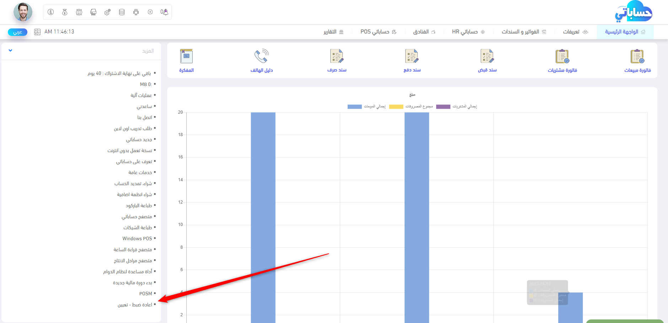Toggle the blue إجمالي المبيعات legend swatch

tap(354, 107)
